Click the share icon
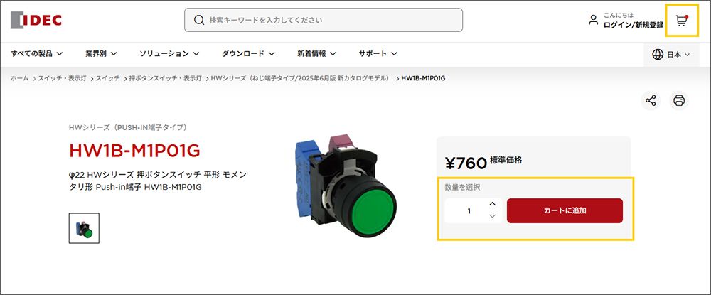Viewport: 711px width, 295px height. point(651,101)
